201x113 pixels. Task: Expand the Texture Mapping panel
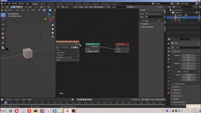click(147, 27)
